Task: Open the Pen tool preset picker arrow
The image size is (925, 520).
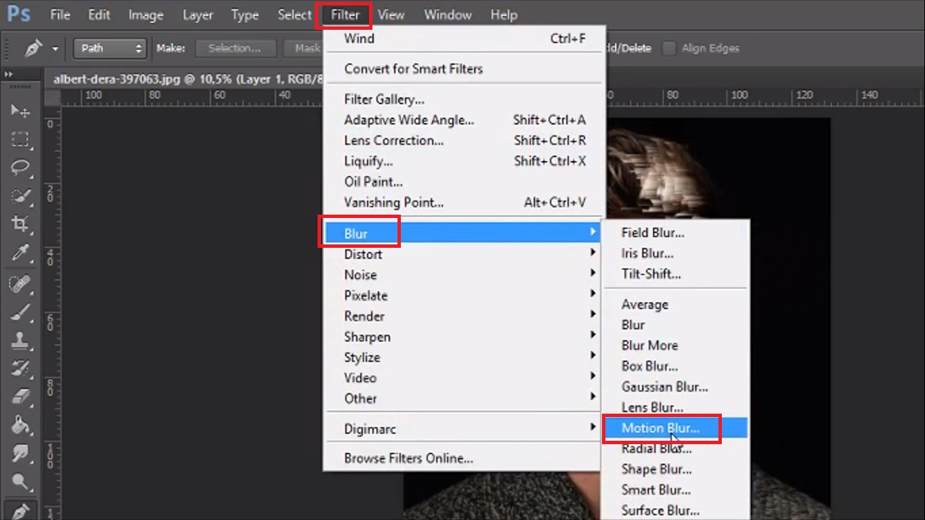Action: click(55, 49)
